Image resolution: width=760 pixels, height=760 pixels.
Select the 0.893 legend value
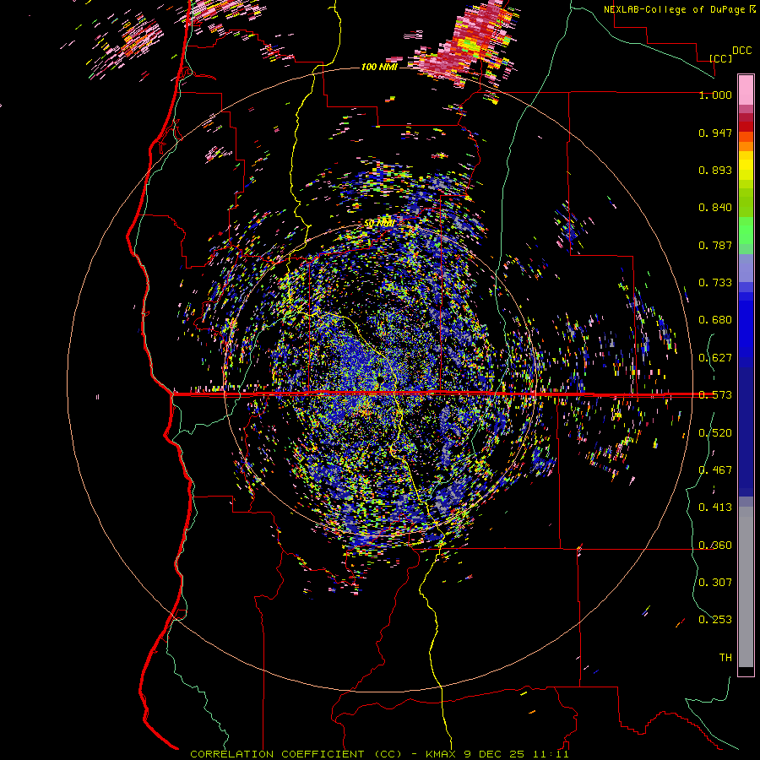click(x=715, y=170)
